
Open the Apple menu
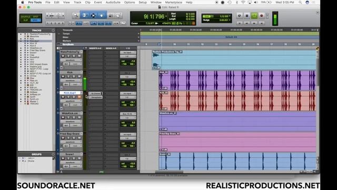click(22, 2)
